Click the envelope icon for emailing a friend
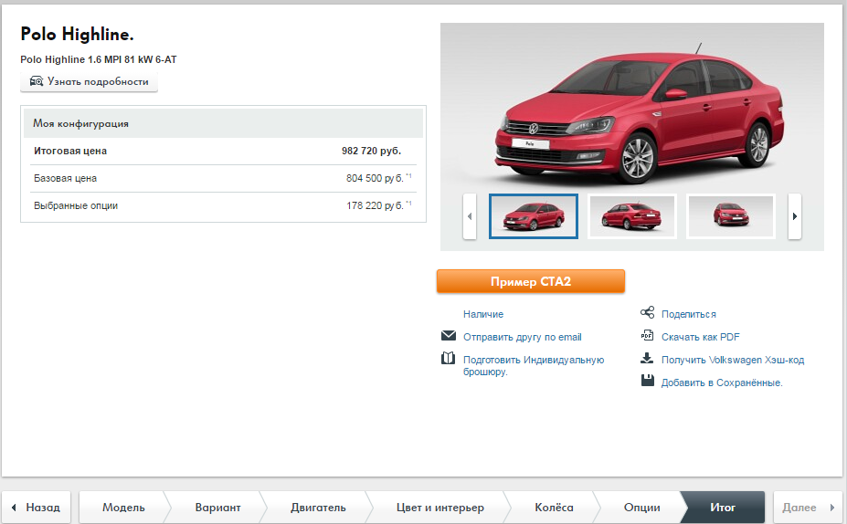The image size is (847, 524). [449, 336]
